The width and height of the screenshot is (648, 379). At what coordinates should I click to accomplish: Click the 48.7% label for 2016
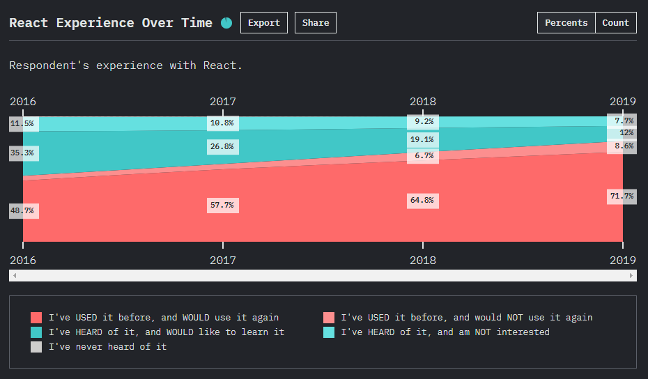coord(24,211)
